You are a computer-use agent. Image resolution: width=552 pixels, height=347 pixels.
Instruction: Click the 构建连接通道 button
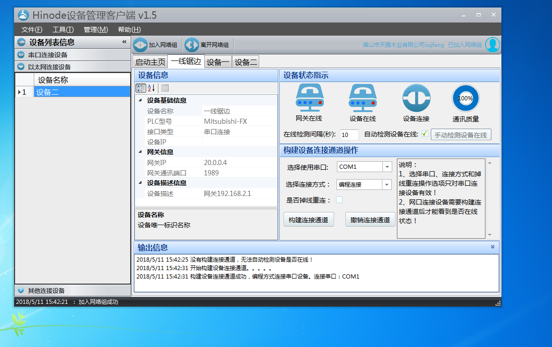(x=308, y=220)
